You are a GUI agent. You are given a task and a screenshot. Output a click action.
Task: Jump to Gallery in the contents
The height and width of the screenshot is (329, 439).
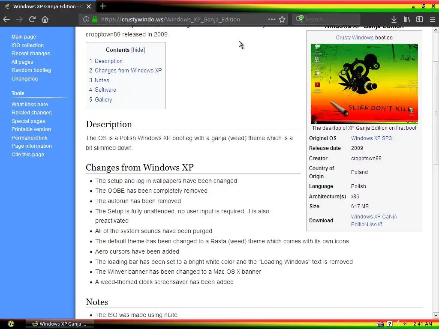point(103,99)
